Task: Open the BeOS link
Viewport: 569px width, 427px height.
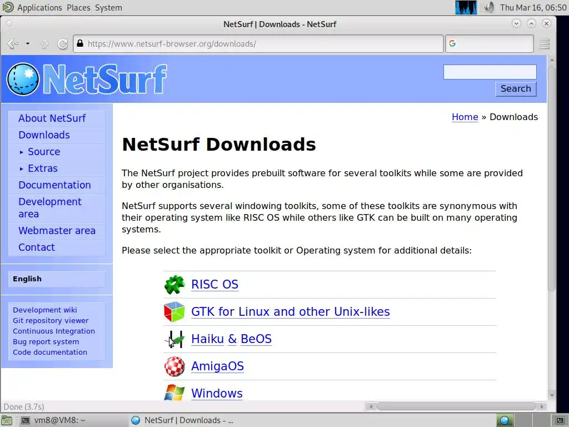Action: (x=256, y=339)
